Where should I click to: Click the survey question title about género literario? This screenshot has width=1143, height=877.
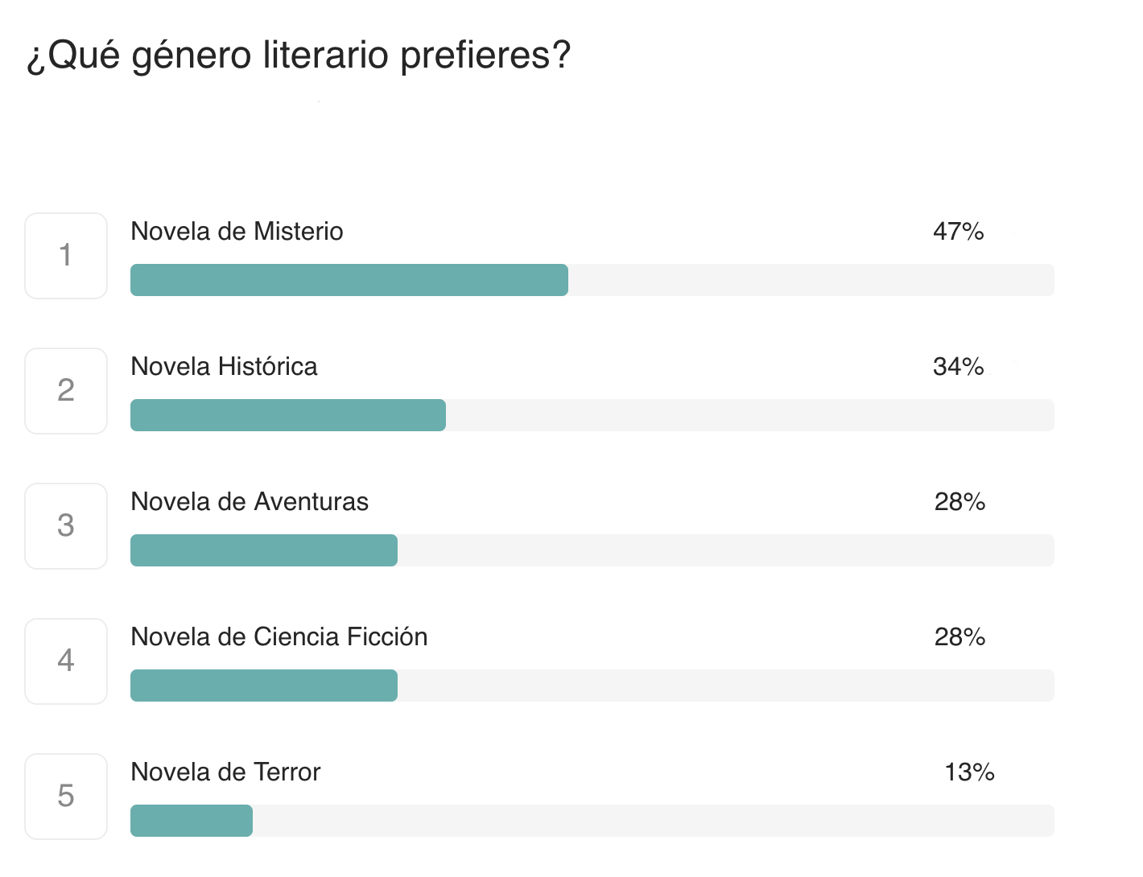pyautogui.click(x=299, y=56)
